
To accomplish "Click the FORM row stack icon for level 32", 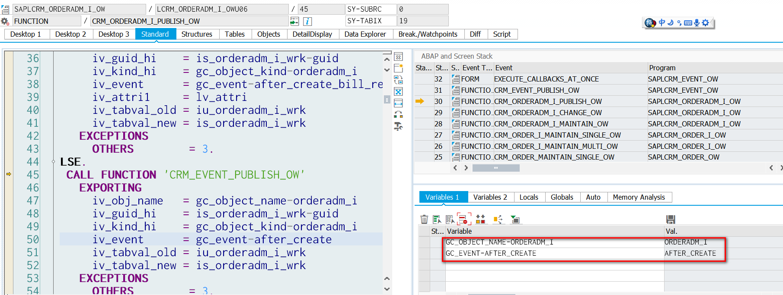I will tap(456, 79).
